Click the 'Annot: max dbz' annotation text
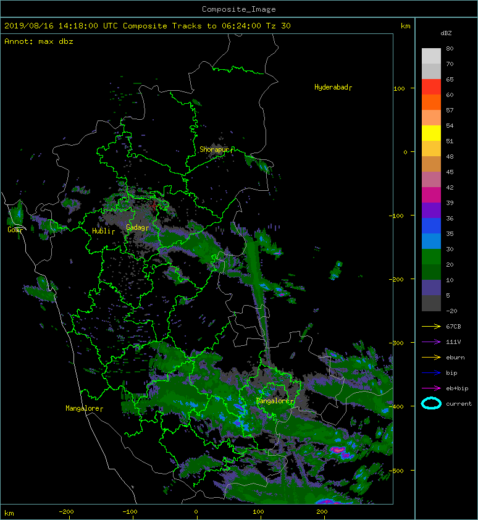This screenshot has height=520, width=478. point(39,41)
